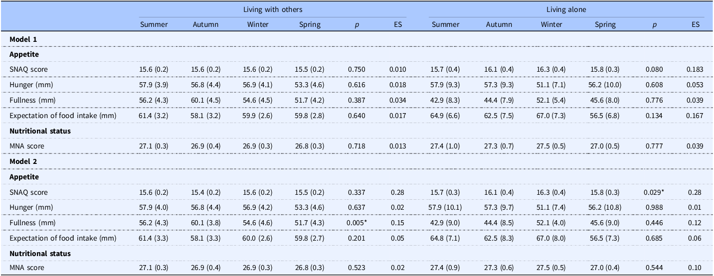The height and width of the screenshot is (276, 714).
Task: Click the Hunger (mm) row label in Model 2
Action: pyautogui.click(x=31, y=207)
